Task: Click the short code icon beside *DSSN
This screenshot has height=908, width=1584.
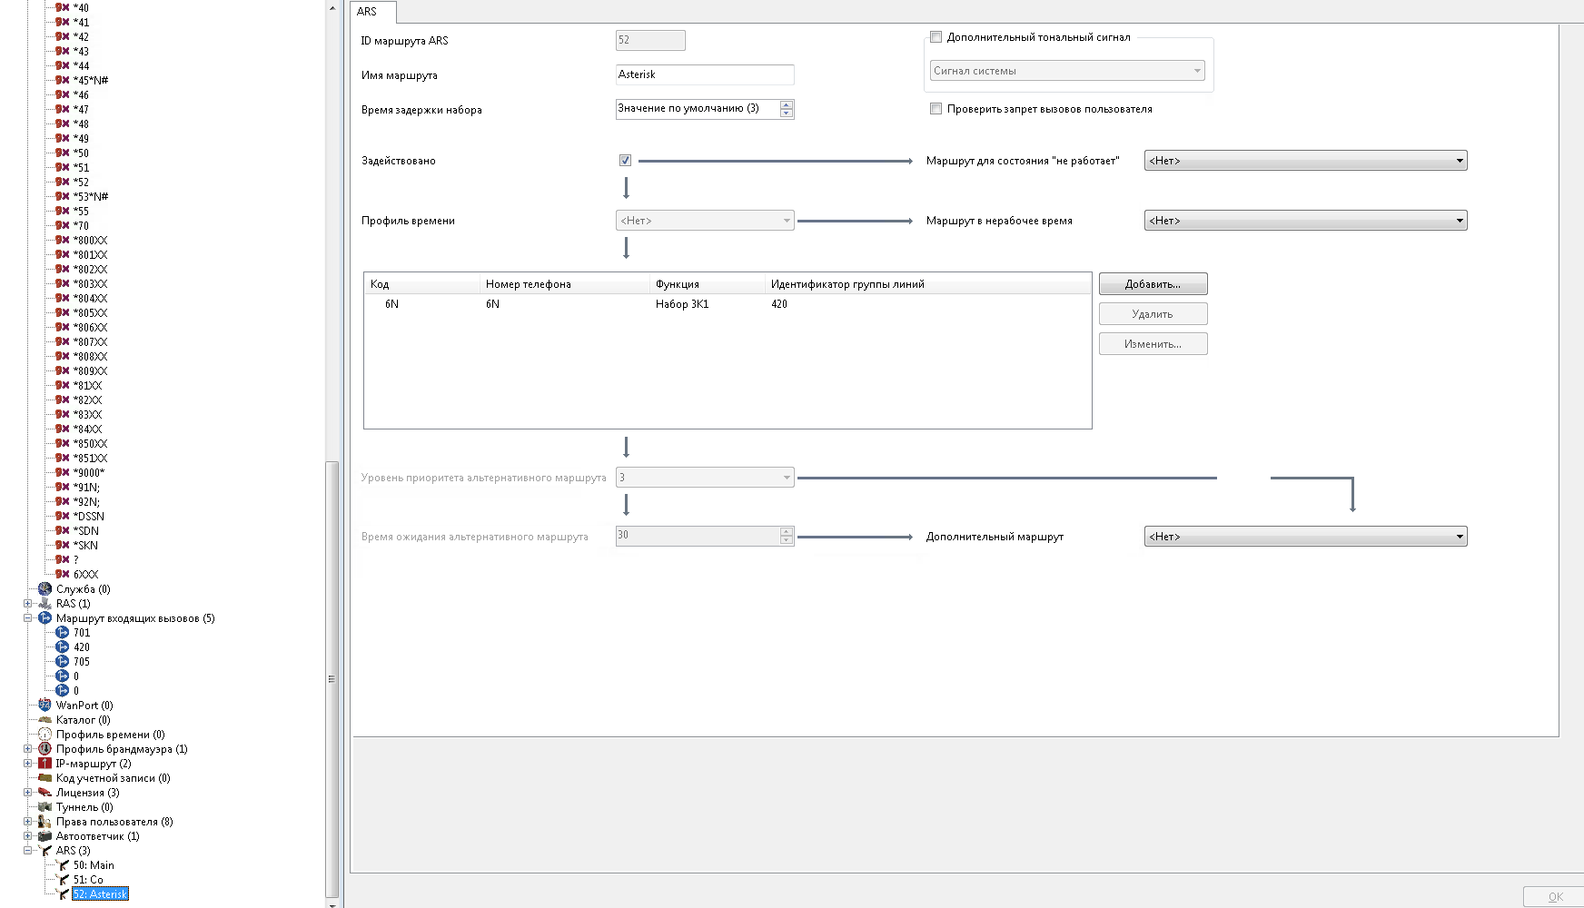Action: click(x=63, y=516)
